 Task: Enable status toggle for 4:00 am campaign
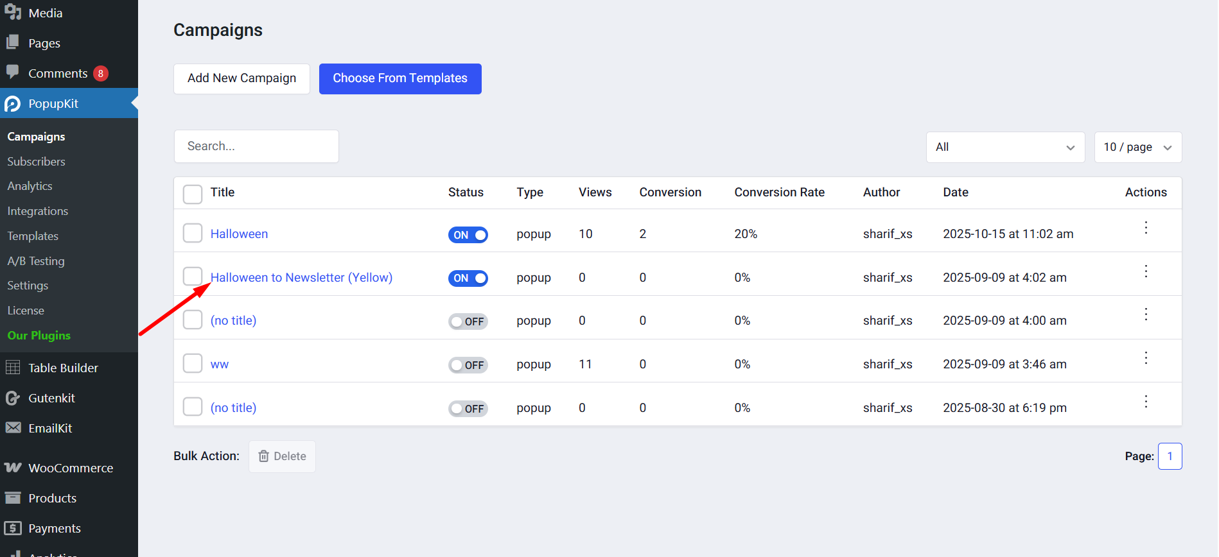pos(468,321)
